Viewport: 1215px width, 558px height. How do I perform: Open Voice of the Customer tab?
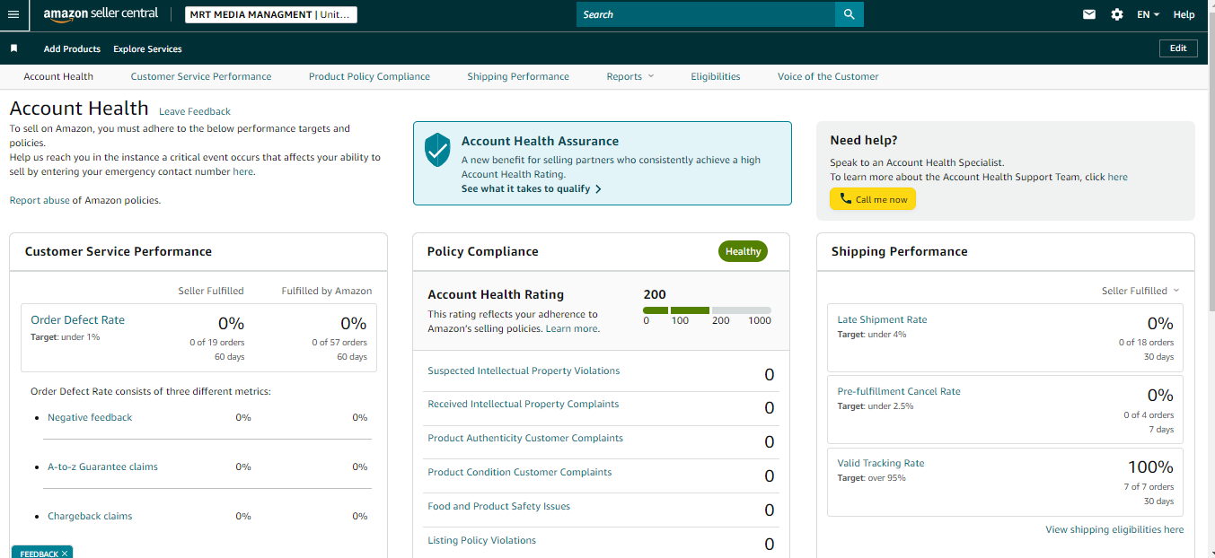coord(828,76)
